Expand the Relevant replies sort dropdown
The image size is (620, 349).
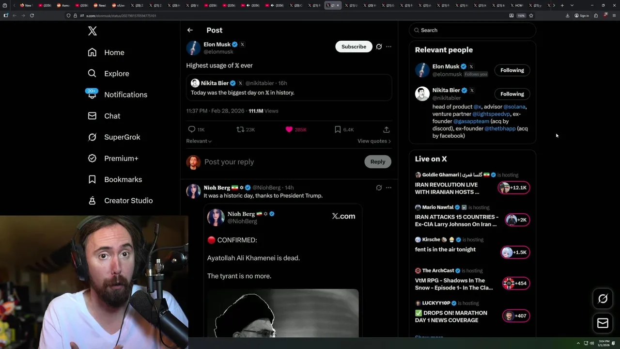[199, 141]
